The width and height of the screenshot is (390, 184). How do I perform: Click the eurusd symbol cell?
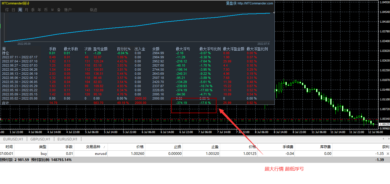101,154
